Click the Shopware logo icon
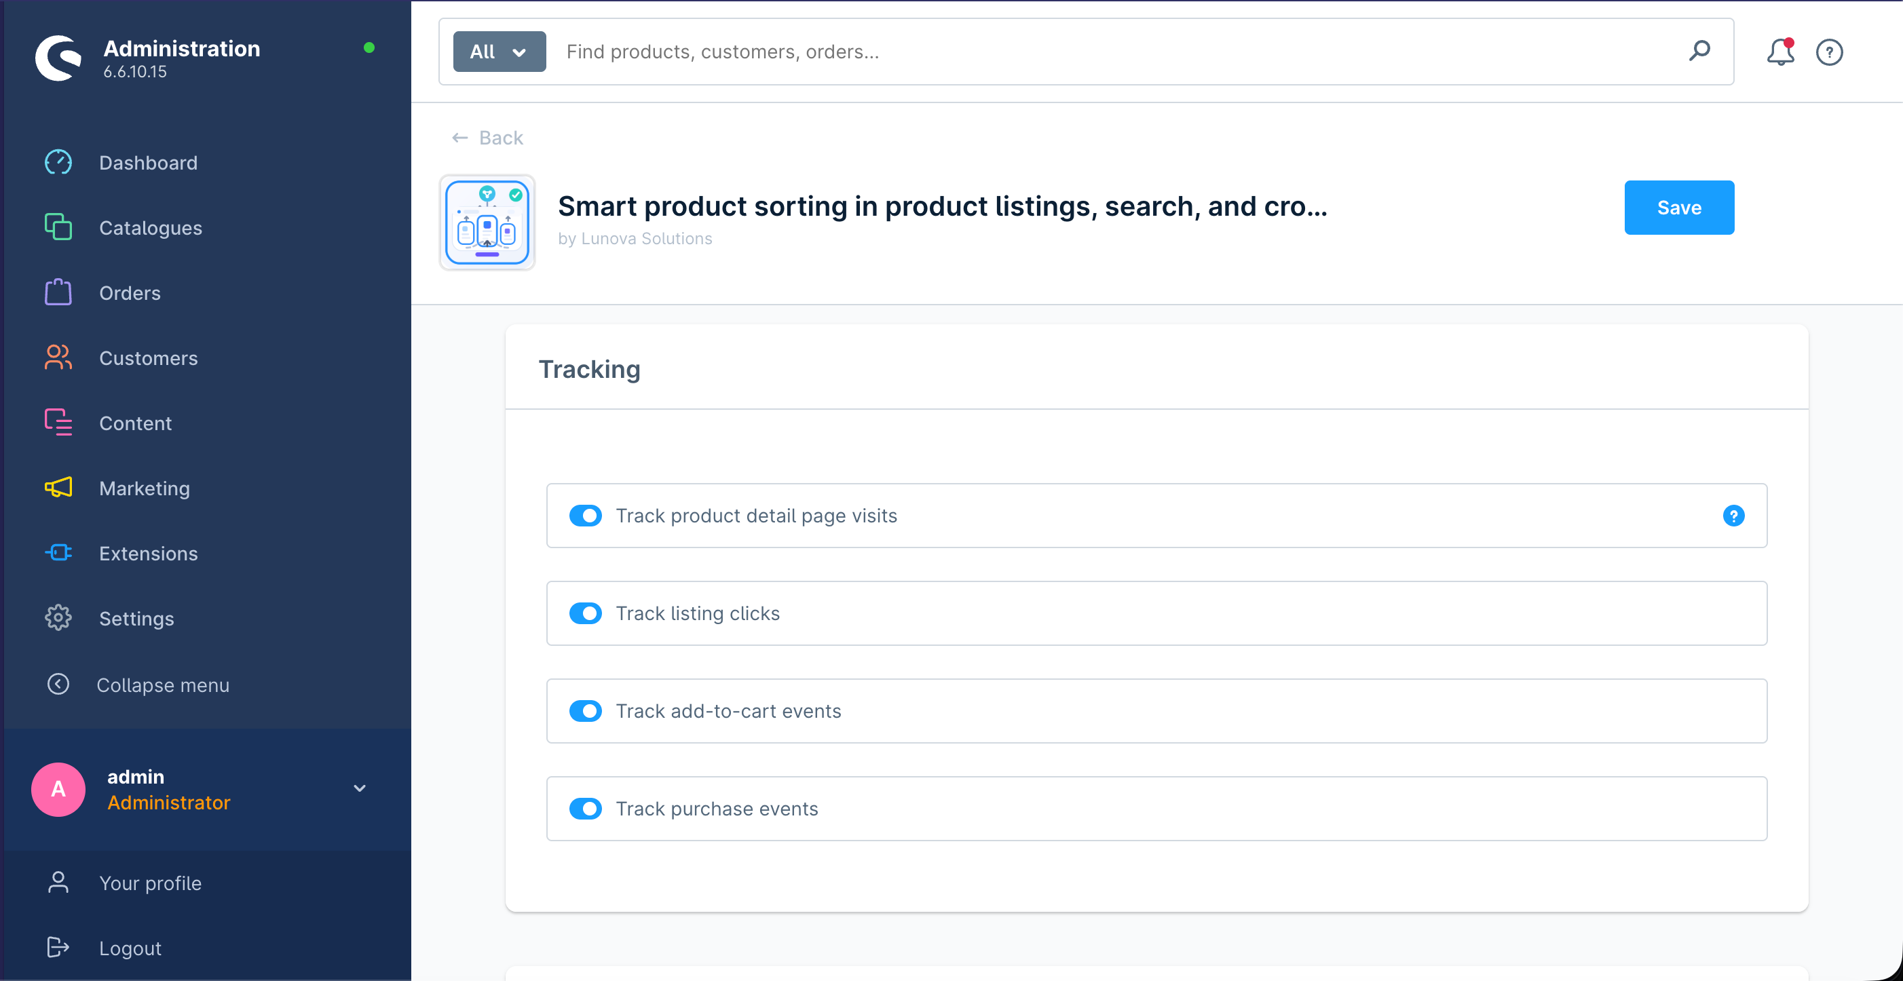 point(58,58)
